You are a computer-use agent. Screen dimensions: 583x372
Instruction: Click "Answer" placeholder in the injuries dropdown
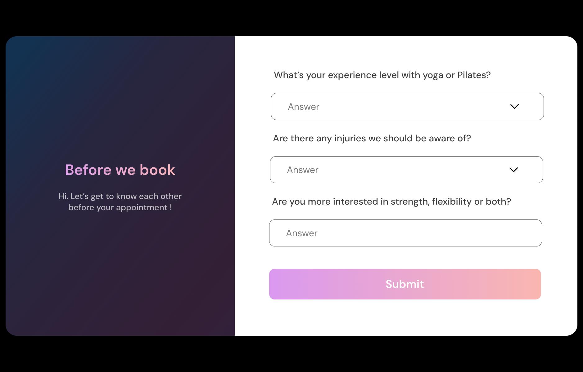tap(302, 170)
